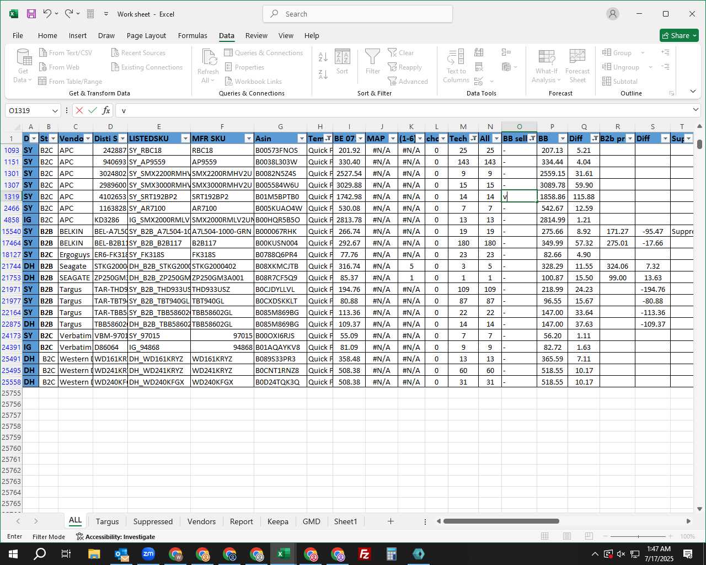This screenshot has width=706, height=565.
Task: Open the Vendo column filter dropdown
Action: [x=88, y=138]
